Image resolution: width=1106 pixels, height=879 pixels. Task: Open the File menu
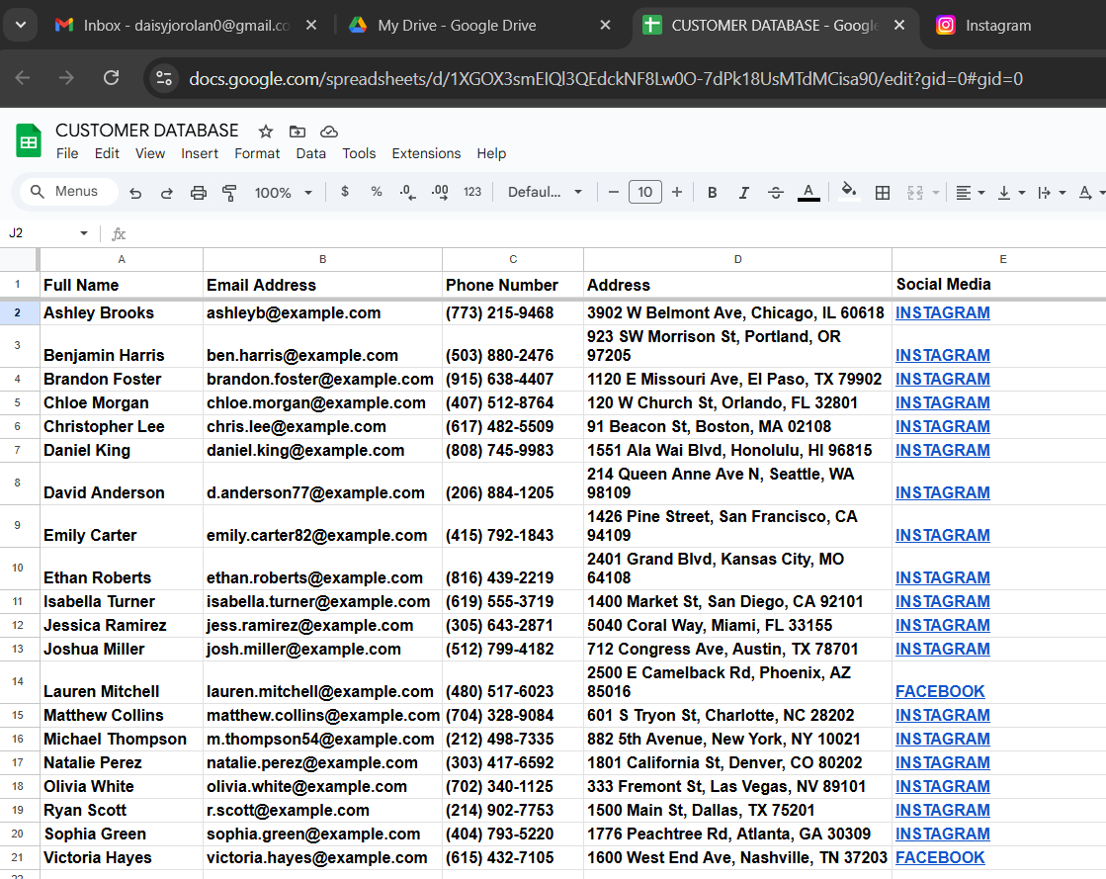(67, 153)
